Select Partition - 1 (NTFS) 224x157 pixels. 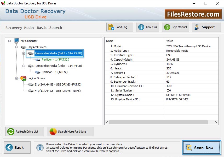[55, 72]
